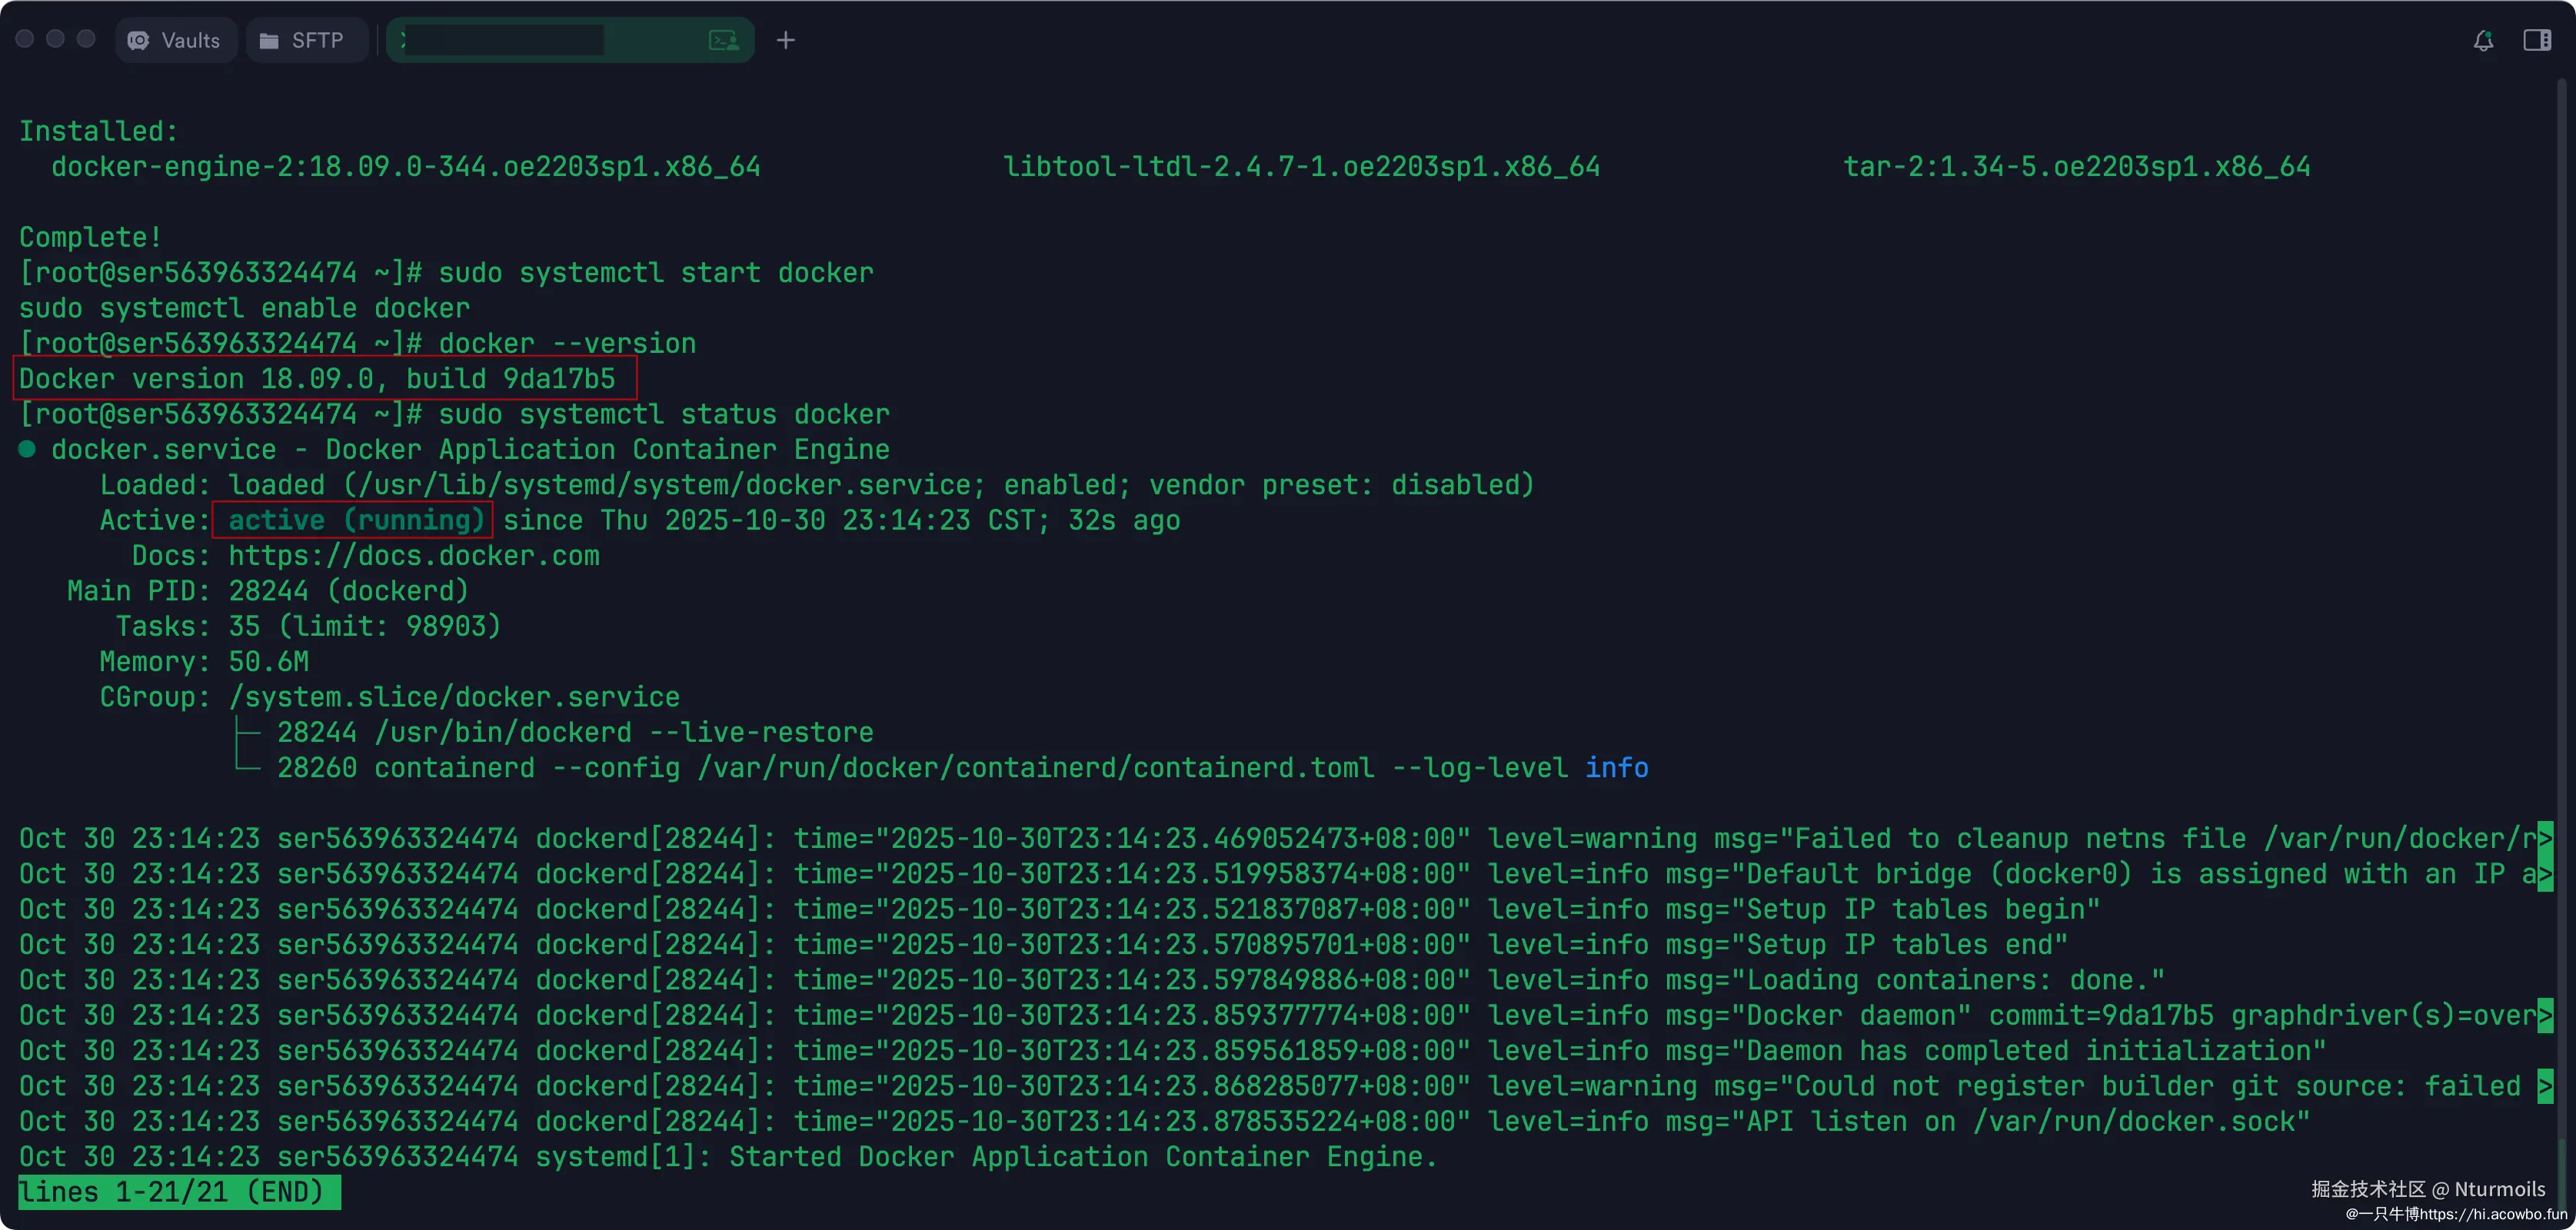This screenshot has height=1230, width=2576.
Task: Click the blue "info" log-level text
Action: coord(1616,768)
